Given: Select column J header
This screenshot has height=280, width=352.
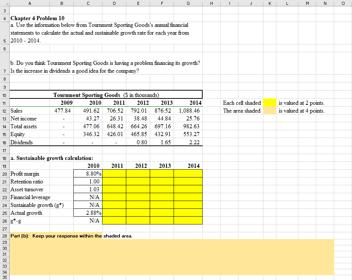Looking at the screenshot, I should click(x=251, y=3).
